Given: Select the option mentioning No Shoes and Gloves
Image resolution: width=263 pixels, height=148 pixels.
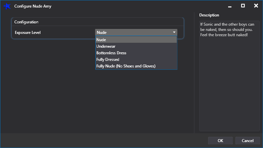Looking at the screenshot, I should (136, 66).
